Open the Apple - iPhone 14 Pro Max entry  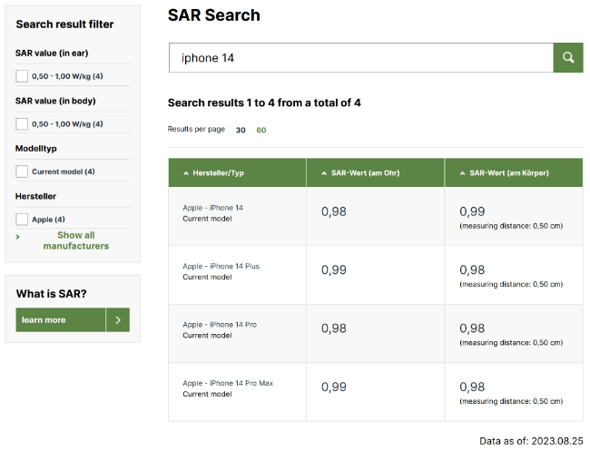tap(228, 383)
